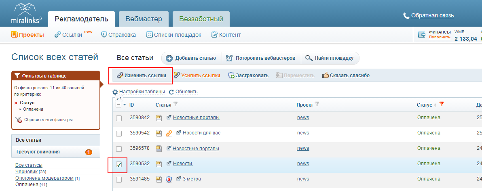Click the ID column header
This screenshot has height=191, width=482.
coord(131,105)
